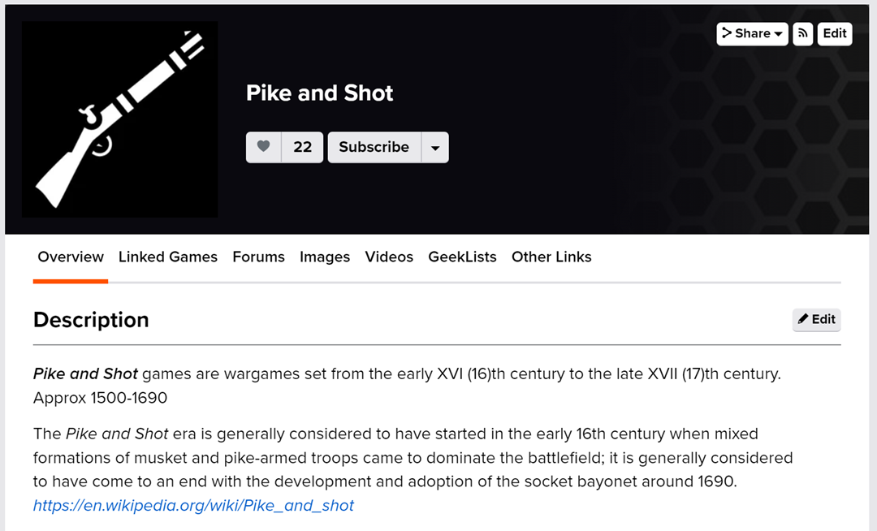
Task: Show the Videos tab
Action: click(x=389, y=257)
